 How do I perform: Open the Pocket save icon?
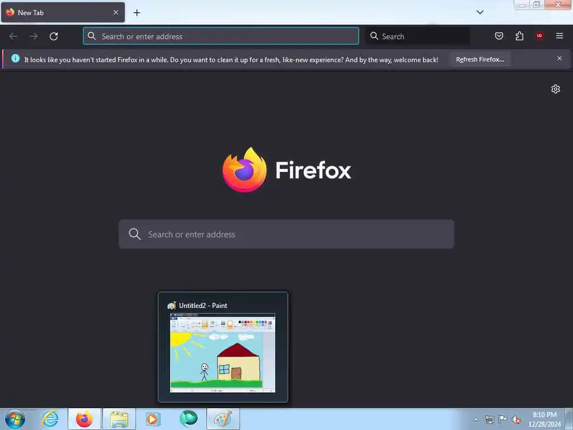(499, 36)
